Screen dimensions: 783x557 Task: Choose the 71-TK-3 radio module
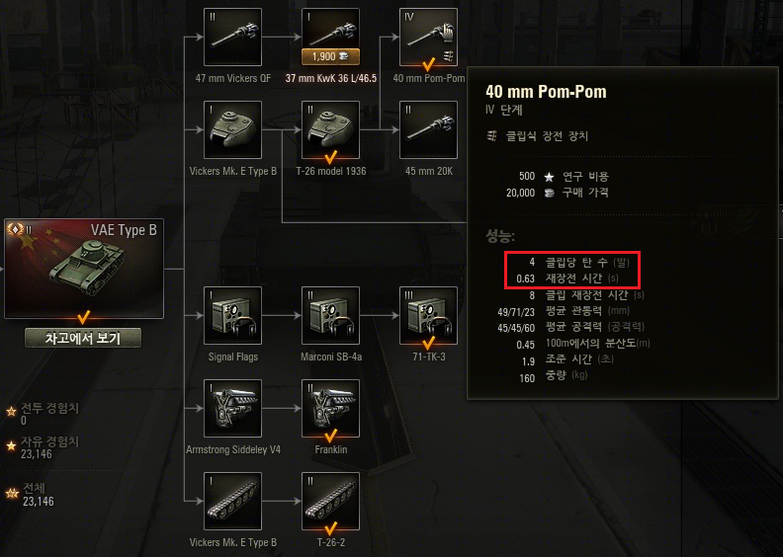pyautogui.click(x=428, y=315)
